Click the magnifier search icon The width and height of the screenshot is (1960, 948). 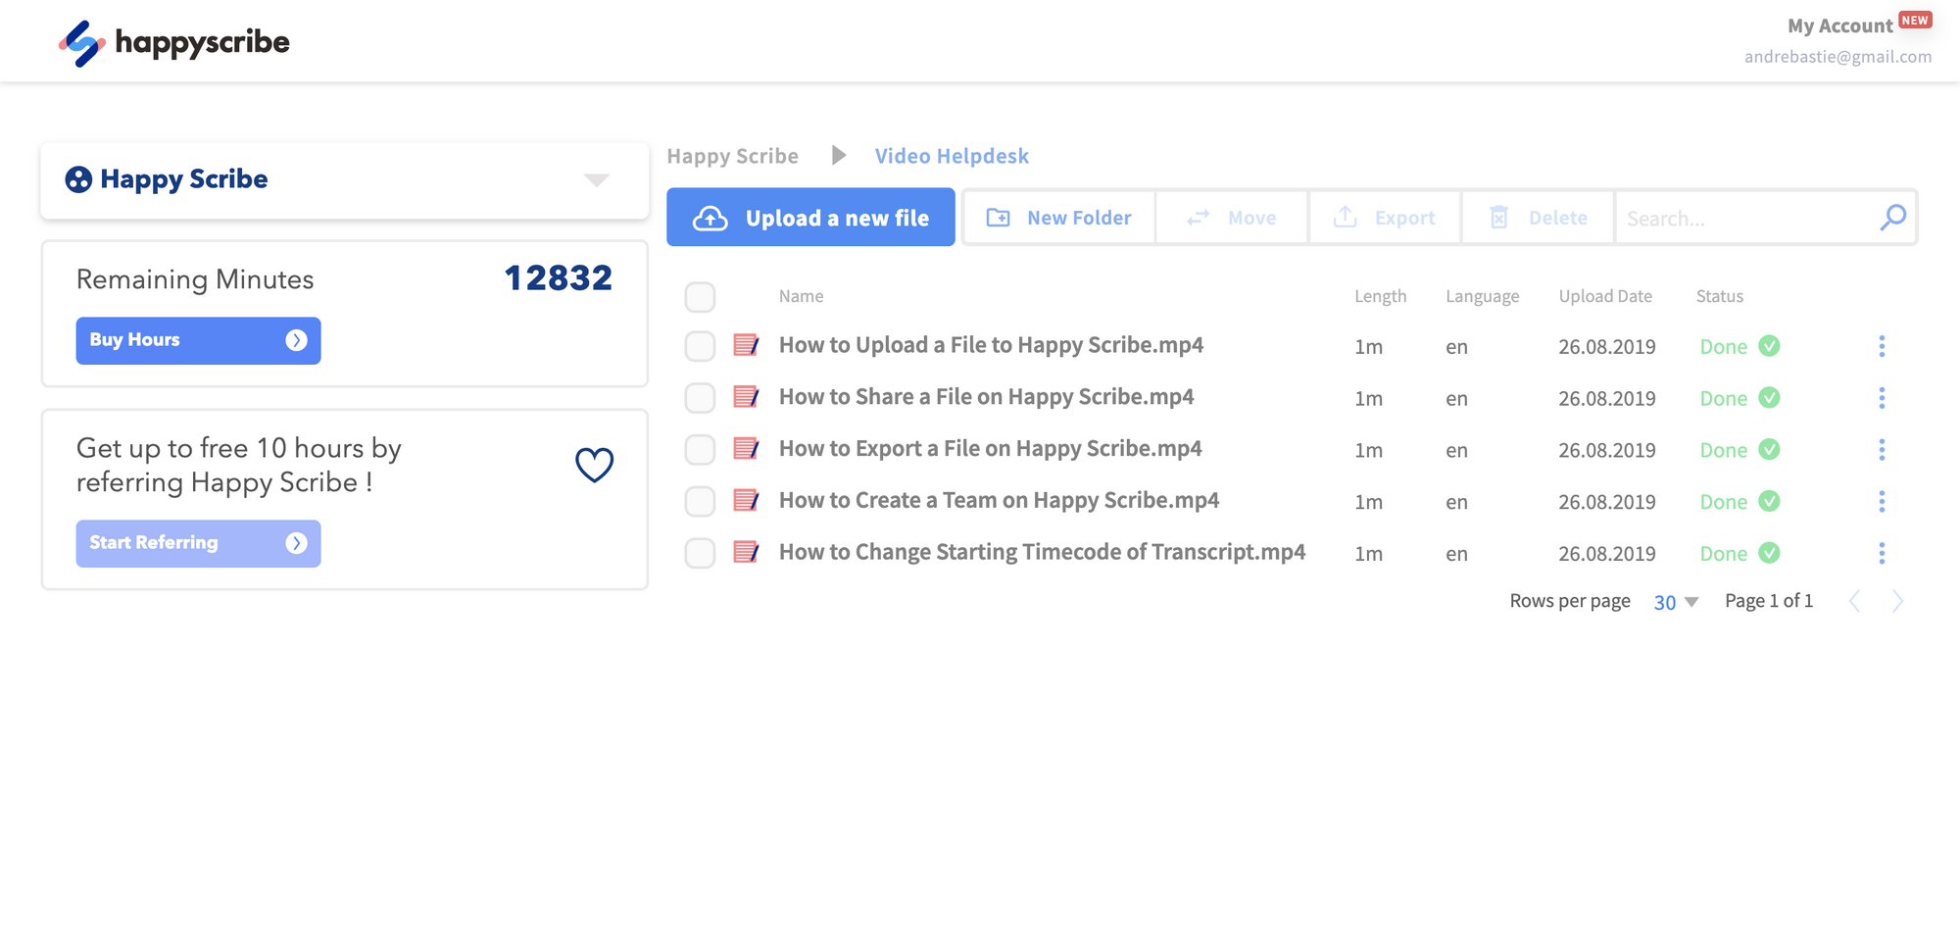tap(1893, 217)
